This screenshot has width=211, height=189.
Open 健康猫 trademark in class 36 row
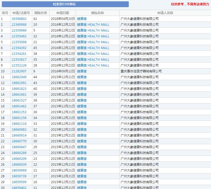click(82, 112)
